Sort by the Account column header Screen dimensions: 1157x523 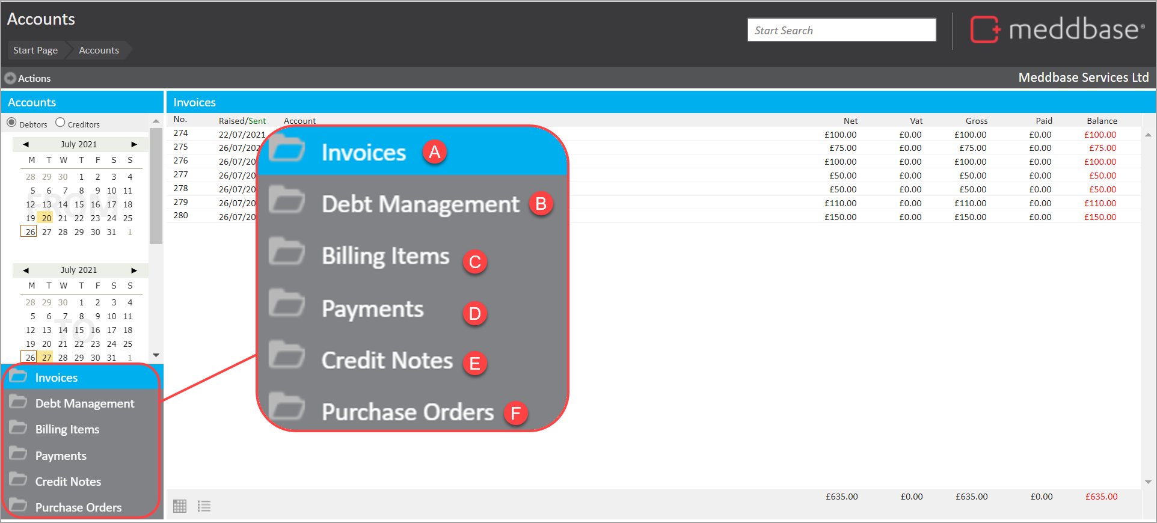pos(299,121)
